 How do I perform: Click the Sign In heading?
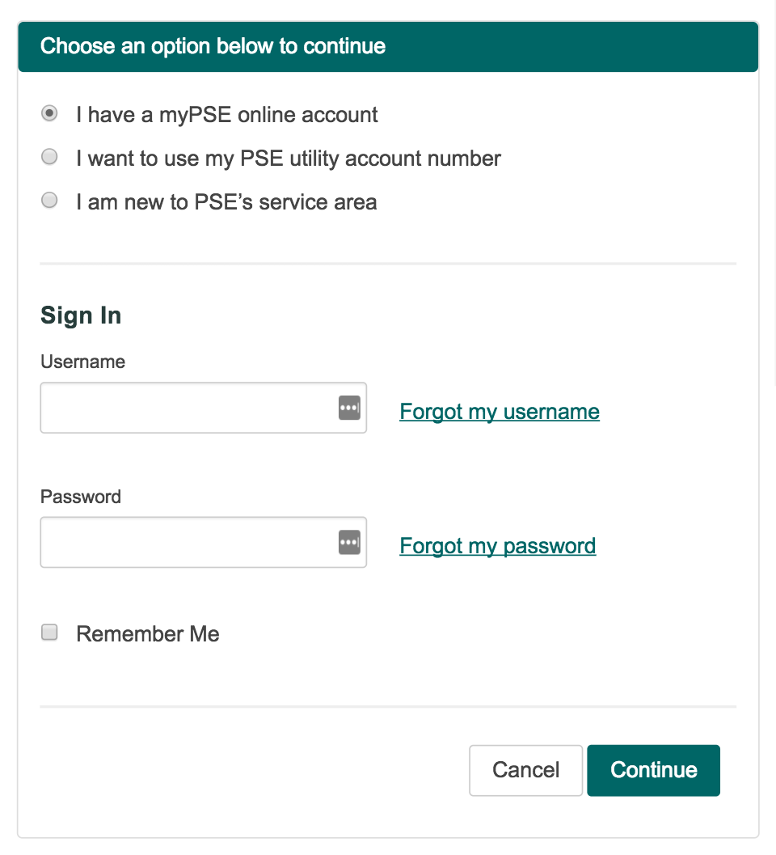coord(81,315)
